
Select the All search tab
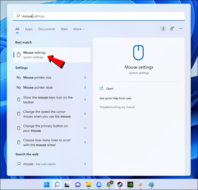tap(17, 29)
